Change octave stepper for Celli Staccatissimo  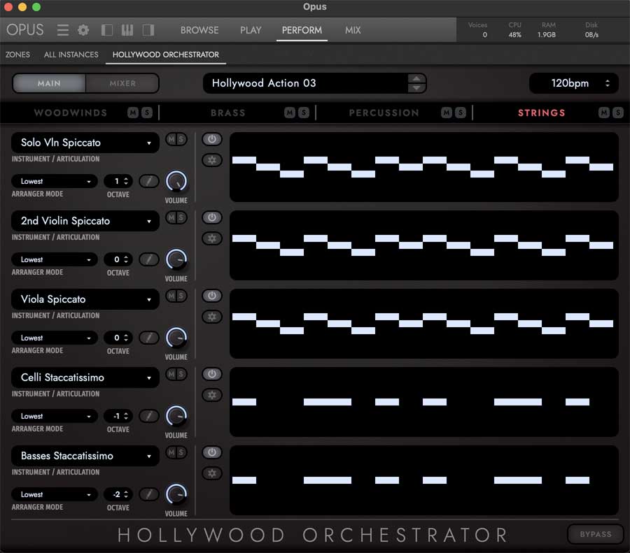126,416
